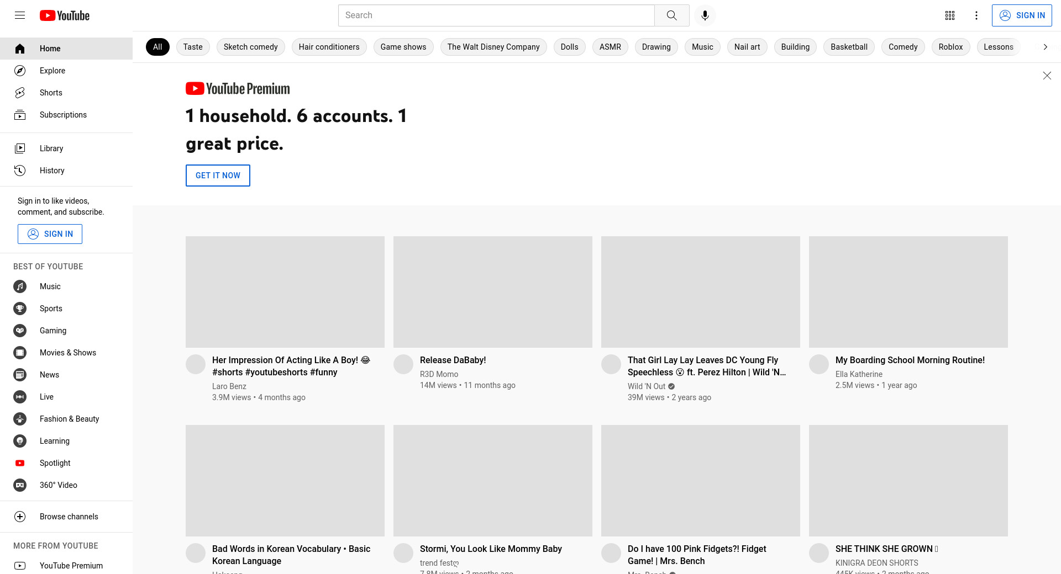Select the Comedy chip

pyautogui.click(x=903, y=47)
